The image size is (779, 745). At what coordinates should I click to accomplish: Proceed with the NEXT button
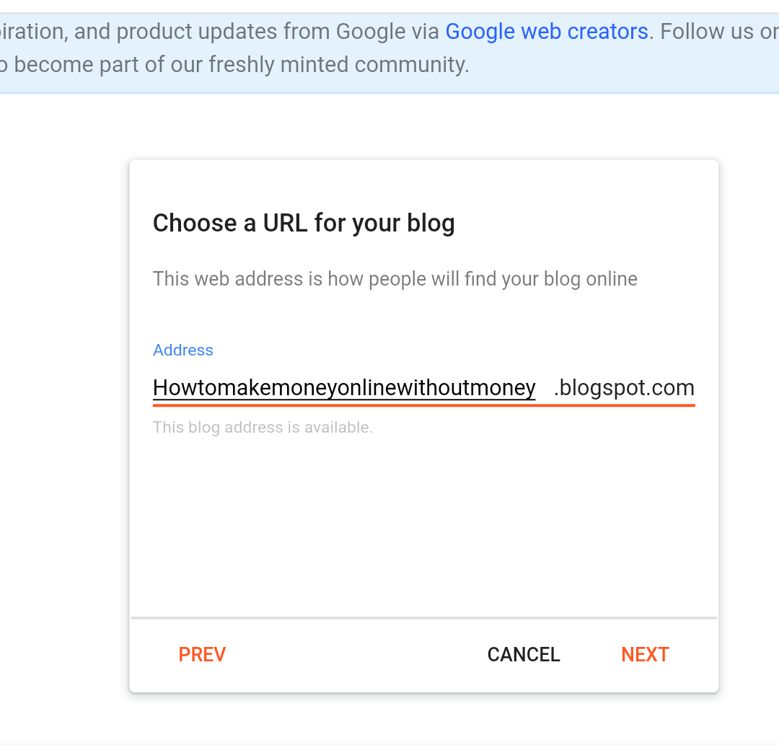[x=645, y=654]
